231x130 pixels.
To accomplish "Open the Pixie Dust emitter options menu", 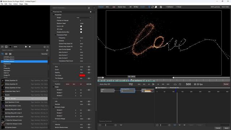I will [x=91, y=12].
